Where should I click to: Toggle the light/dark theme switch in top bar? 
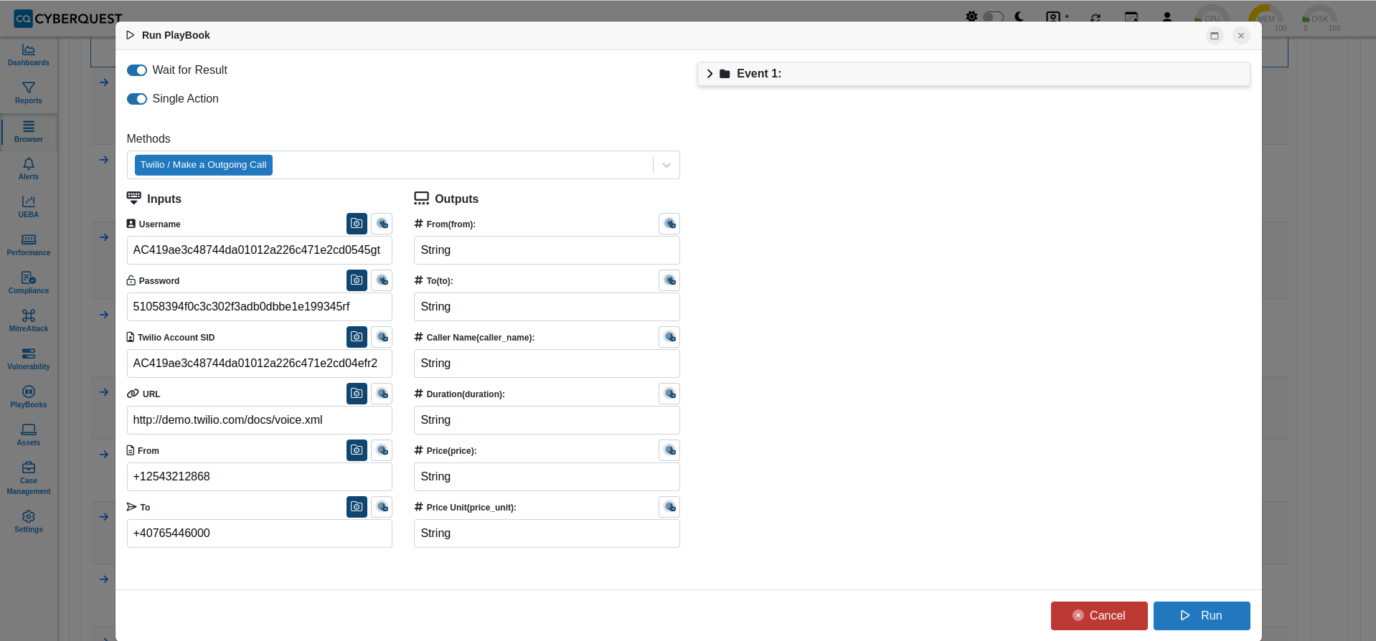[x=994, y=16]
